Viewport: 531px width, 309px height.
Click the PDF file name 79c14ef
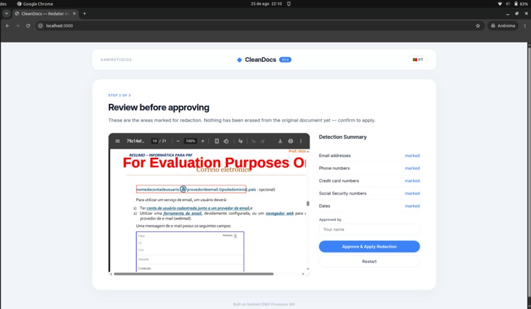[x=136, y=141]
